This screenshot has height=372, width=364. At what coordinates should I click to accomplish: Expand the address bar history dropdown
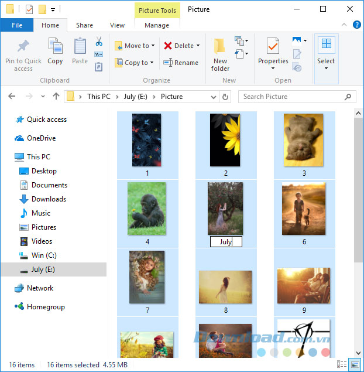point(213,97)
